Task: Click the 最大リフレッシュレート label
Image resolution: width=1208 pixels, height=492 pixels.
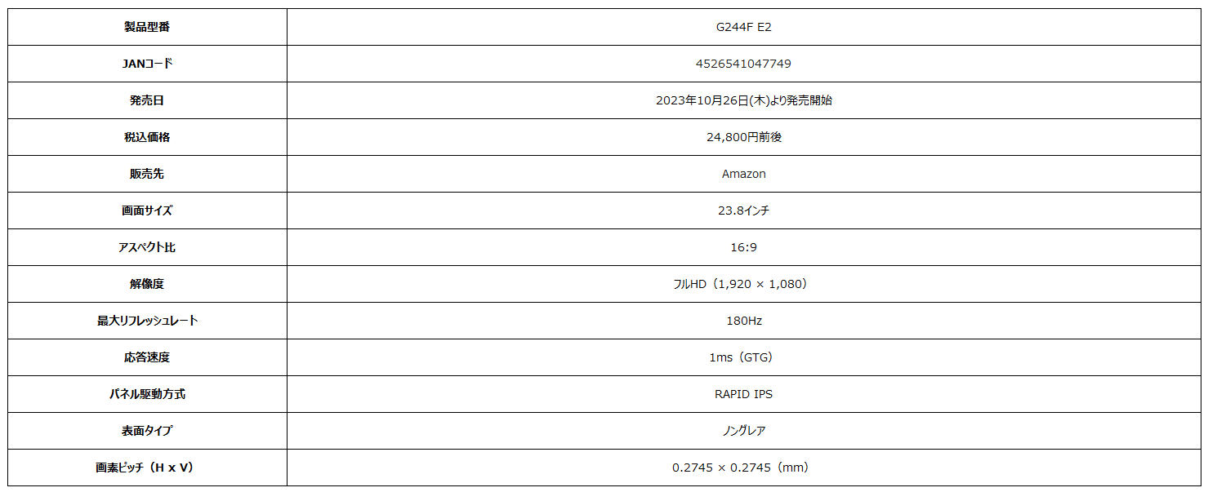Action: (147, 321)
